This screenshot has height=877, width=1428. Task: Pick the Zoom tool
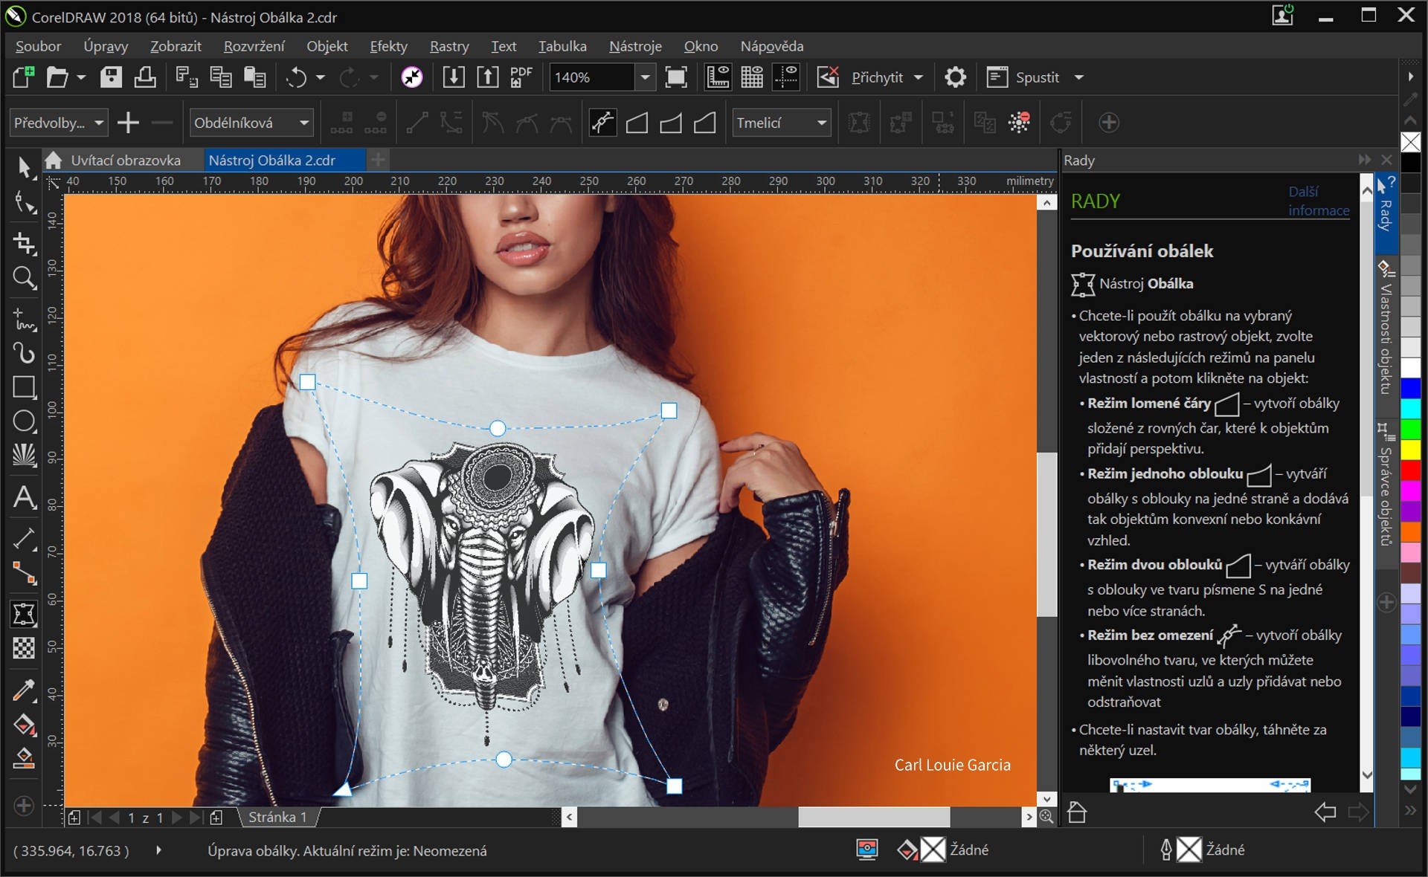tap(24, 278)
